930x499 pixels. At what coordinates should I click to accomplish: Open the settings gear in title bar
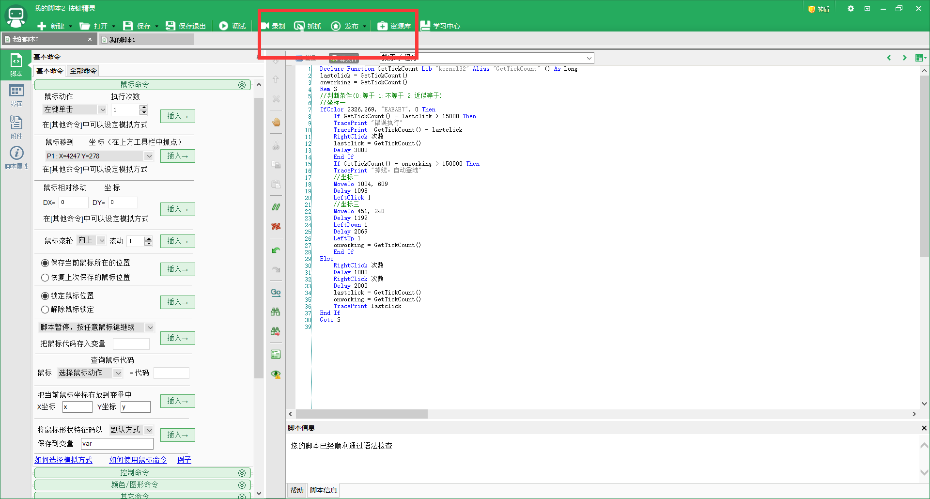coord(851,9)
